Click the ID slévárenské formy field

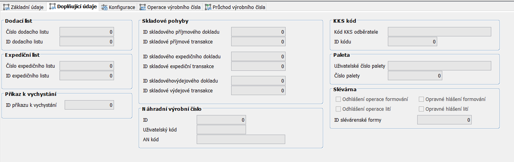click(x=444, y=120)
